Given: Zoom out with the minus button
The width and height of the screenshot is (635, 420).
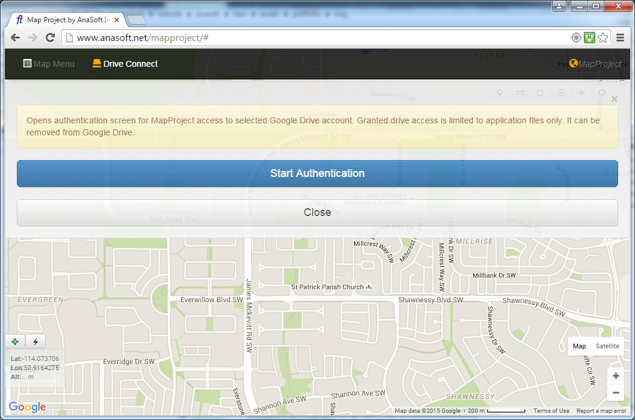Looking at the screenshot, I should pos(616,392).
